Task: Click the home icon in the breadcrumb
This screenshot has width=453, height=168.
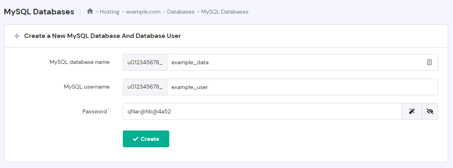Action: 90,12
